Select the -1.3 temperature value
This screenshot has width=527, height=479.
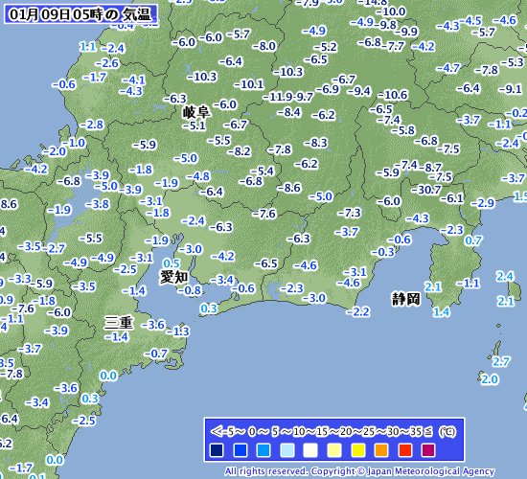[x=178, y=331]
